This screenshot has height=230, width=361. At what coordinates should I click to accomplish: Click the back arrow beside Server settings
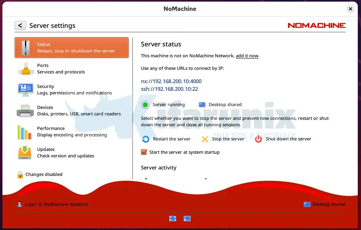(21, 25)
